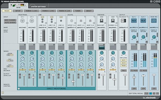Open the insert dropdown above aux1Mix1+2 slot

(136, 45)
